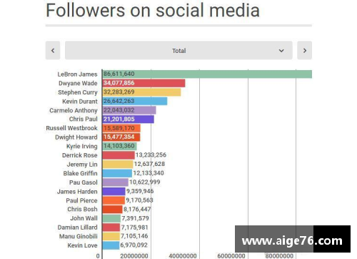Image resolution: width=357 pixels, height=259 pixels.
Task: Click Stephen Curry's yellow bar
Action: (x=141, y=92)
